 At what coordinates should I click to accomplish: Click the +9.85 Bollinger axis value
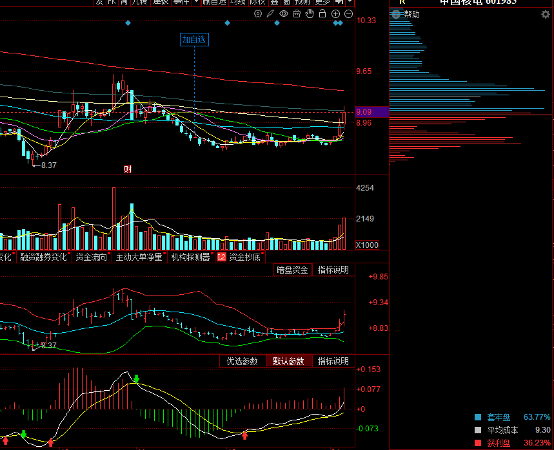coord(378,276)
